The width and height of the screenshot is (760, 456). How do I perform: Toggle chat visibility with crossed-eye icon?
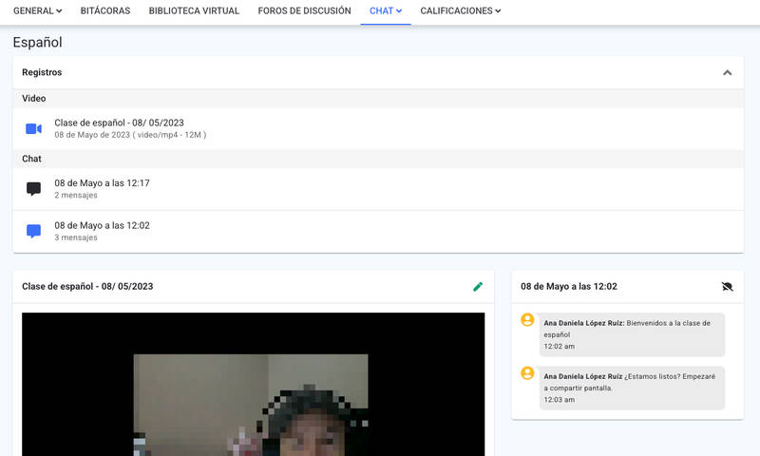pos(727,286)
